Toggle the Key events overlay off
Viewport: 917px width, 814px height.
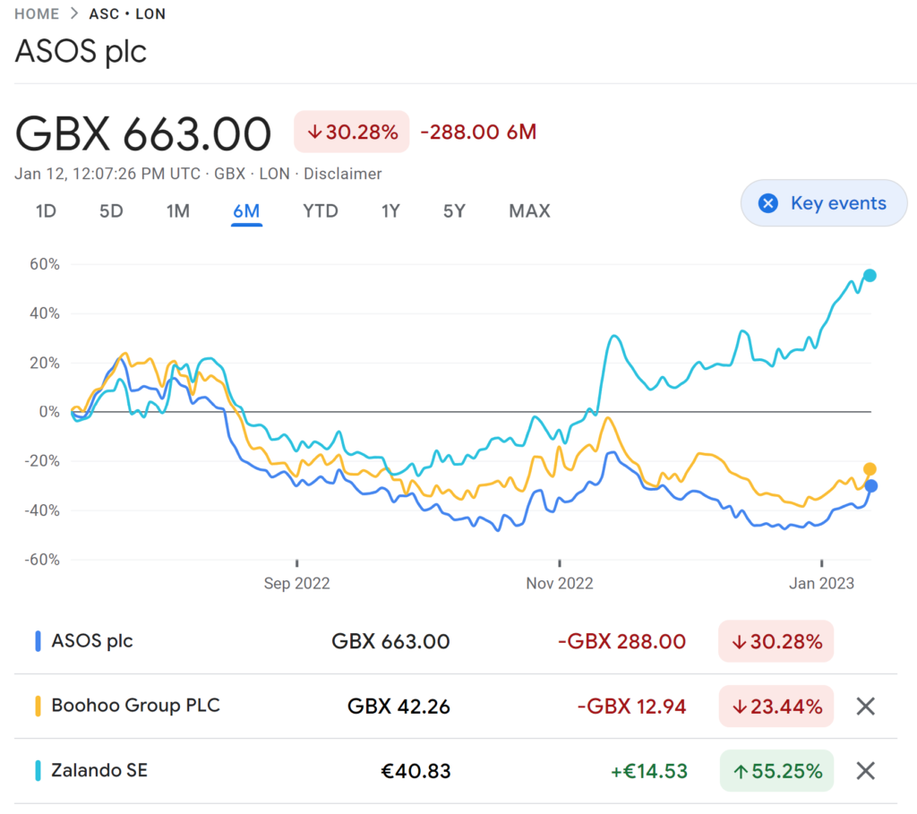tap(823, 203)
